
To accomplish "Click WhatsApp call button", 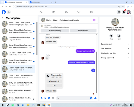I will tap(54, 81).
